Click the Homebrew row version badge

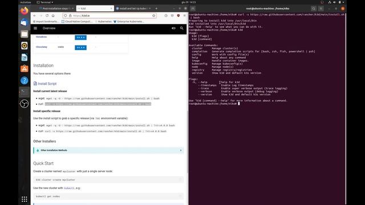80,38
